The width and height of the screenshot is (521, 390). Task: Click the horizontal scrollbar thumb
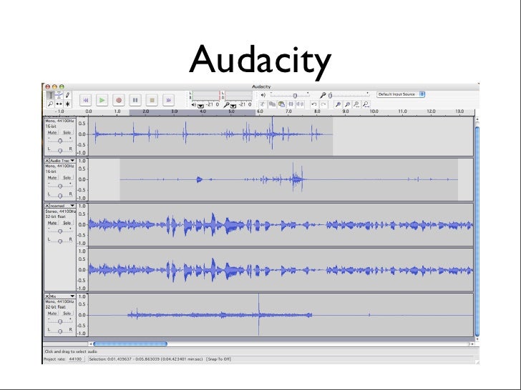point(130,344)
